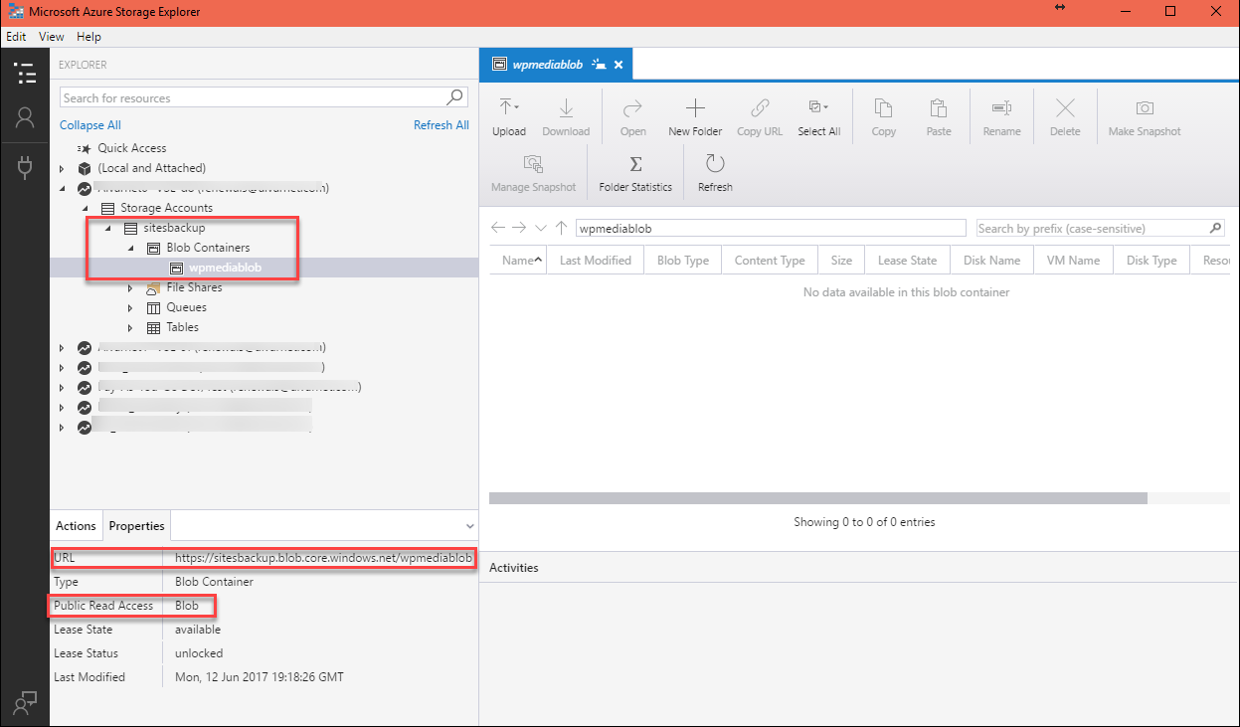Sort by the Lease State column header

coord(907,261)
